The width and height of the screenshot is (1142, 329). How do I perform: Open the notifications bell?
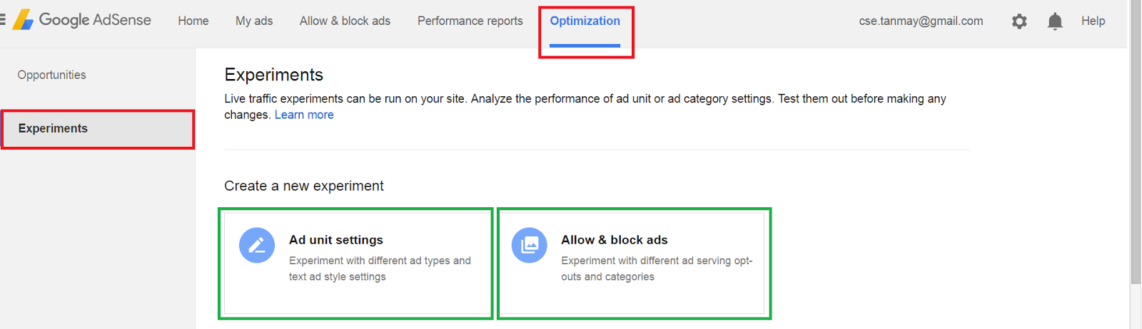(1055, 21)
